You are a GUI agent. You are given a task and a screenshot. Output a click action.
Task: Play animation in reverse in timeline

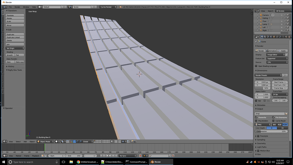click(x=107, y=156)
